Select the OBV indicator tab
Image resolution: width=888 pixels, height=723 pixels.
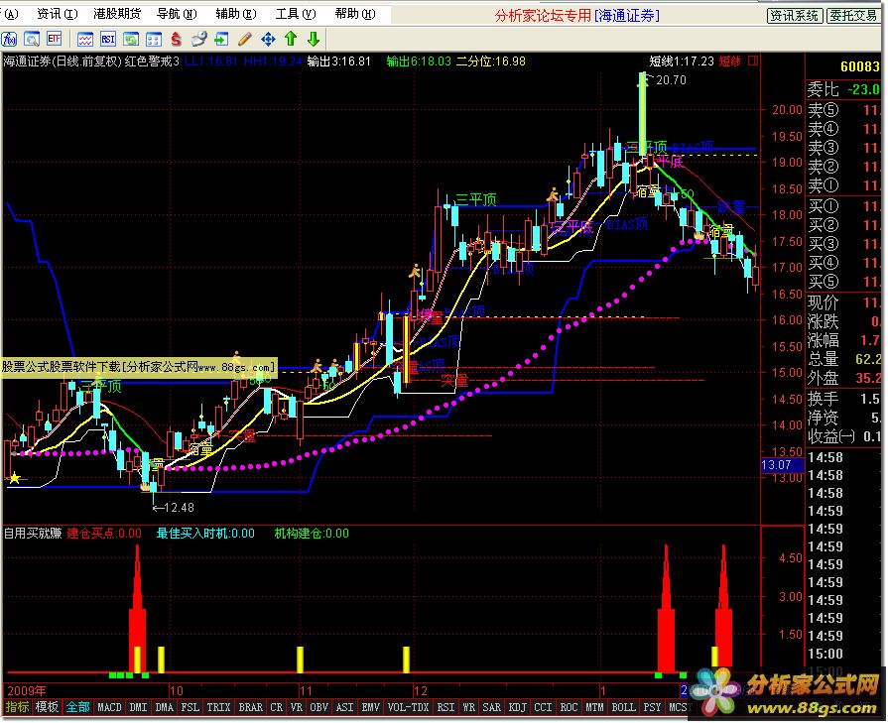[318, 706]
